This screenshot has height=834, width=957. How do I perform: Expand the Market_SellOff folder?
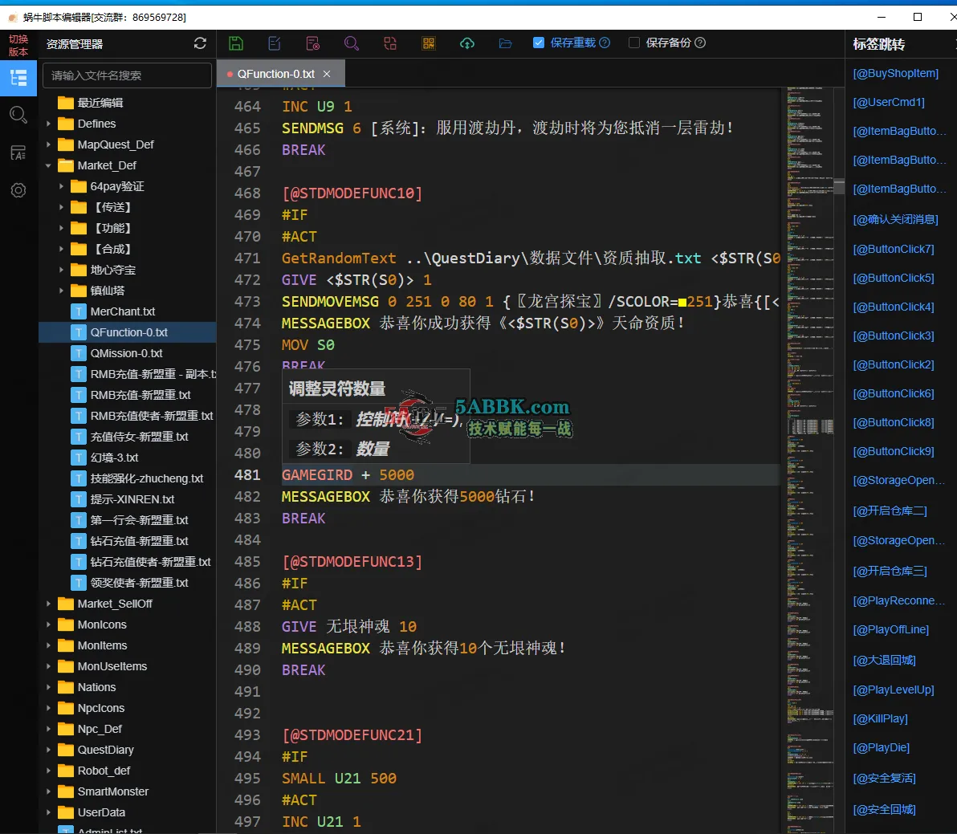point(48,604)
